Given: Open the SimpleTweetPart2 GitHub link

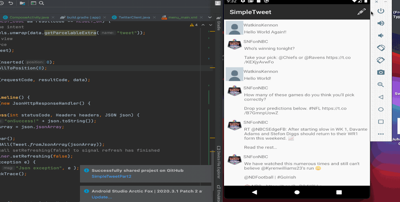Looking at the screenshot, I should tap(111, 176).
